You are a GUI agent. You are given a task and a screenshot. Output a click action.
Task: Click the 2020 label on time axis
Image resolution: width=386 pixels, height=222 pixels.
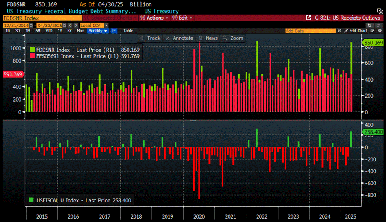[x=199, y=216]
